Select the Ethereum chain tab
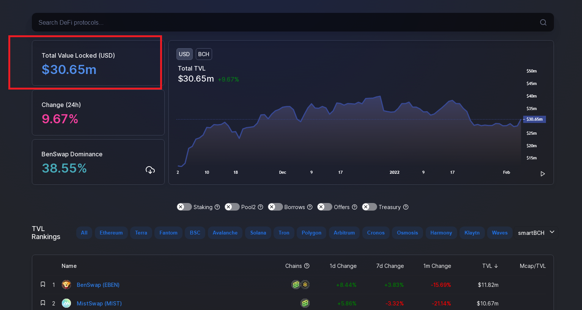 111,233
